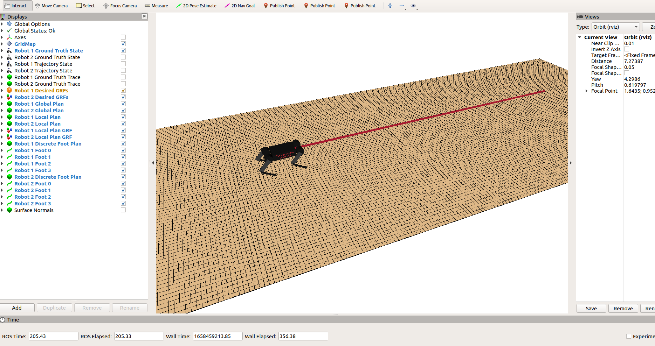Expand the Robot 2 Foot 1 row
The width and height of the screenshot is (655, 346).
pos(2,190)
